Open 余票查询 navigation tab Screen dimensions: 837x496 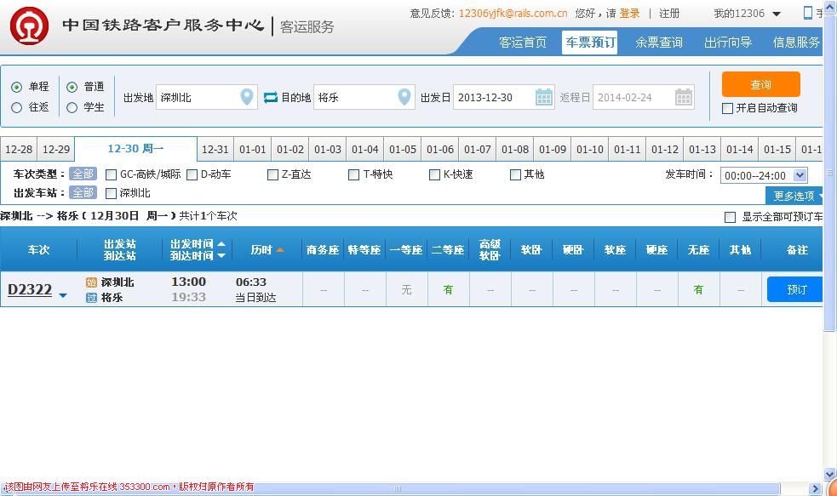[659, 43]
